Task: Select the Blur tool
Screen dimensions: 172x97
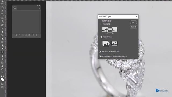Action: 2,46
